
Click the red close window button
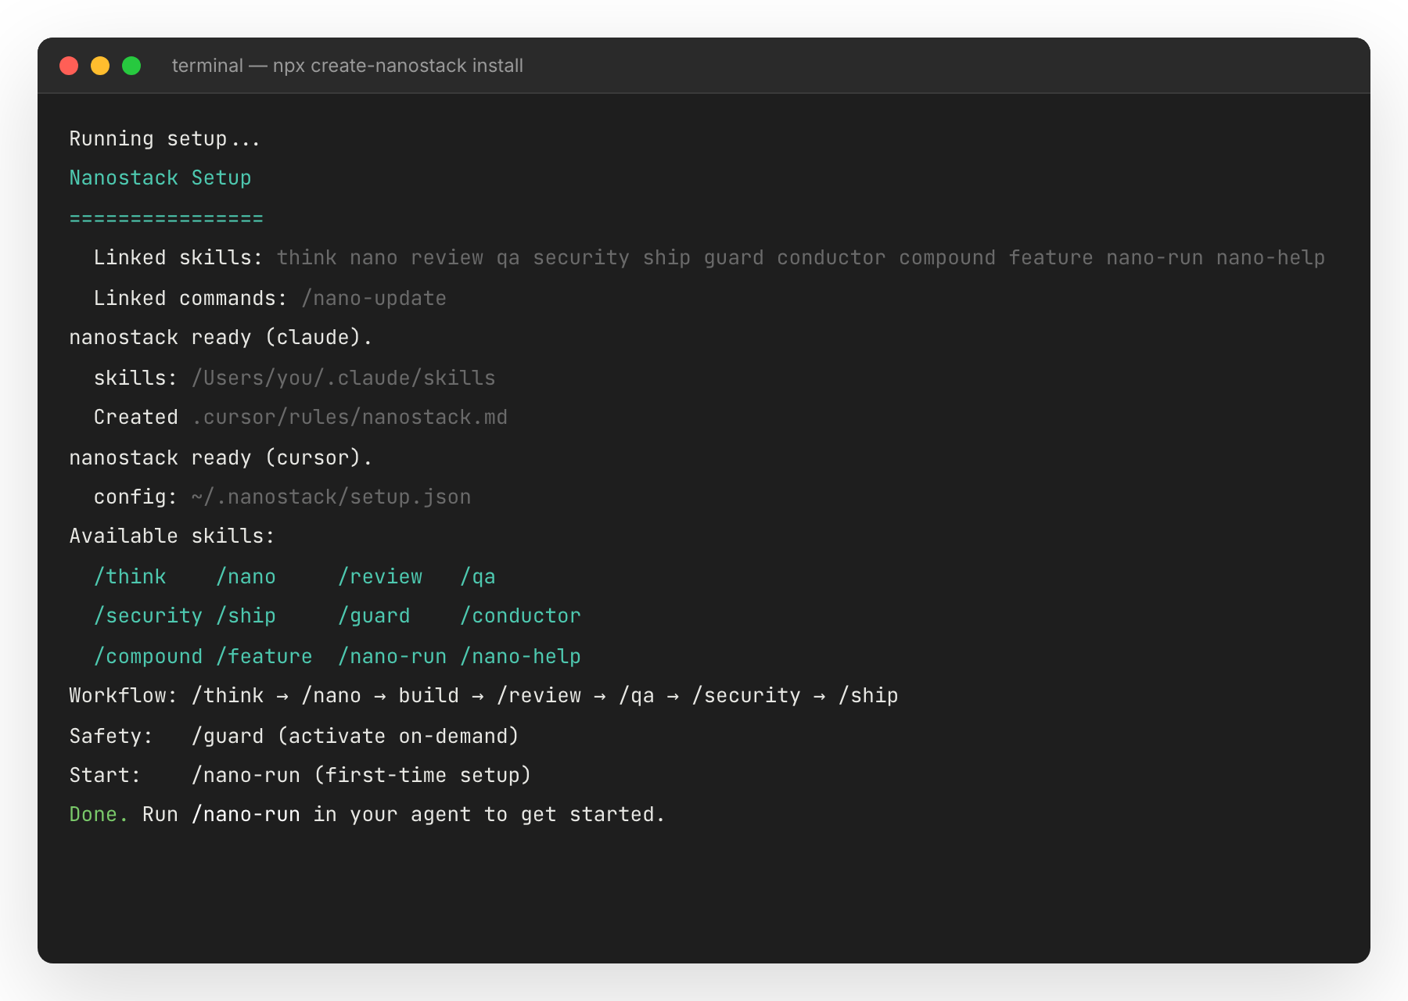(69, 66)
